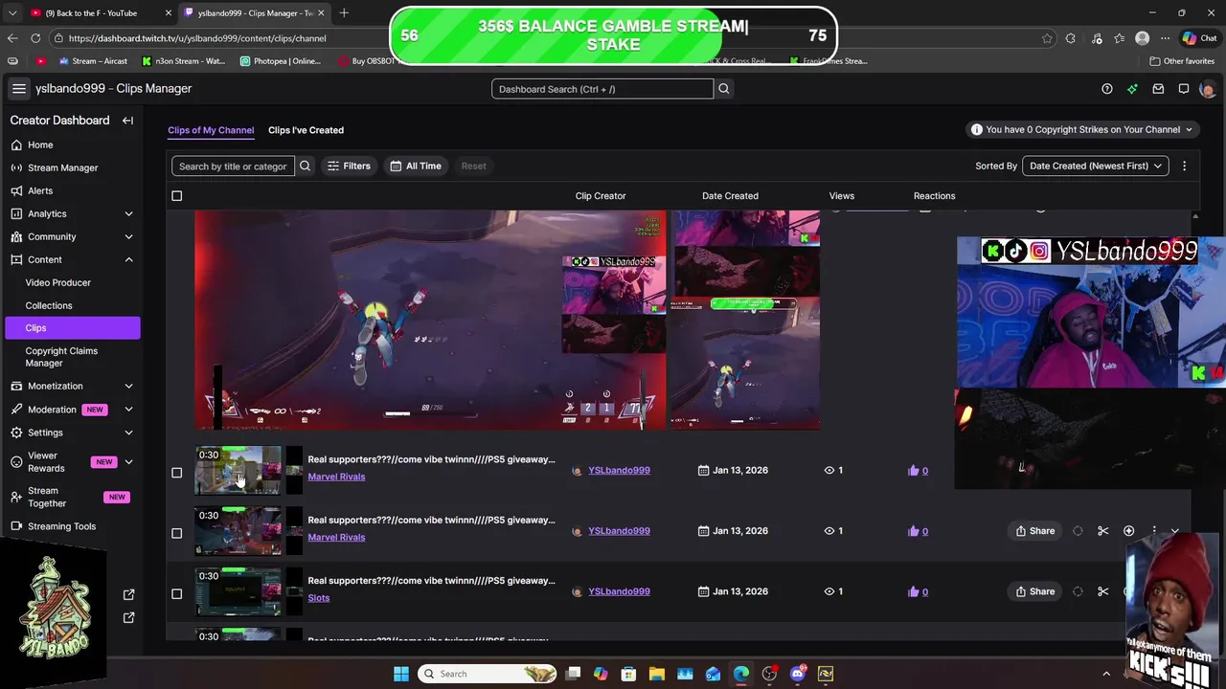Click the Dashboard Search input field
The width and height of the screenshot is (1226, 689).
tap(602, 89)
